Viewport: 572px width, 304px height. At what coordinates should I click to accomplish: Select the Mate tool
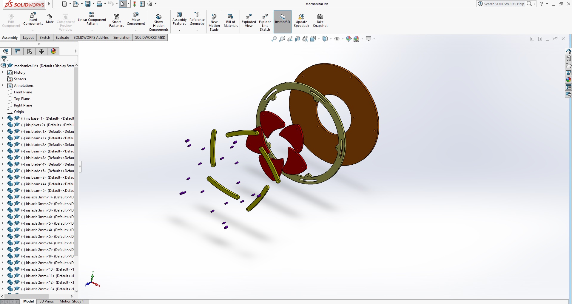pyautogui.click(x=50, y=18)
